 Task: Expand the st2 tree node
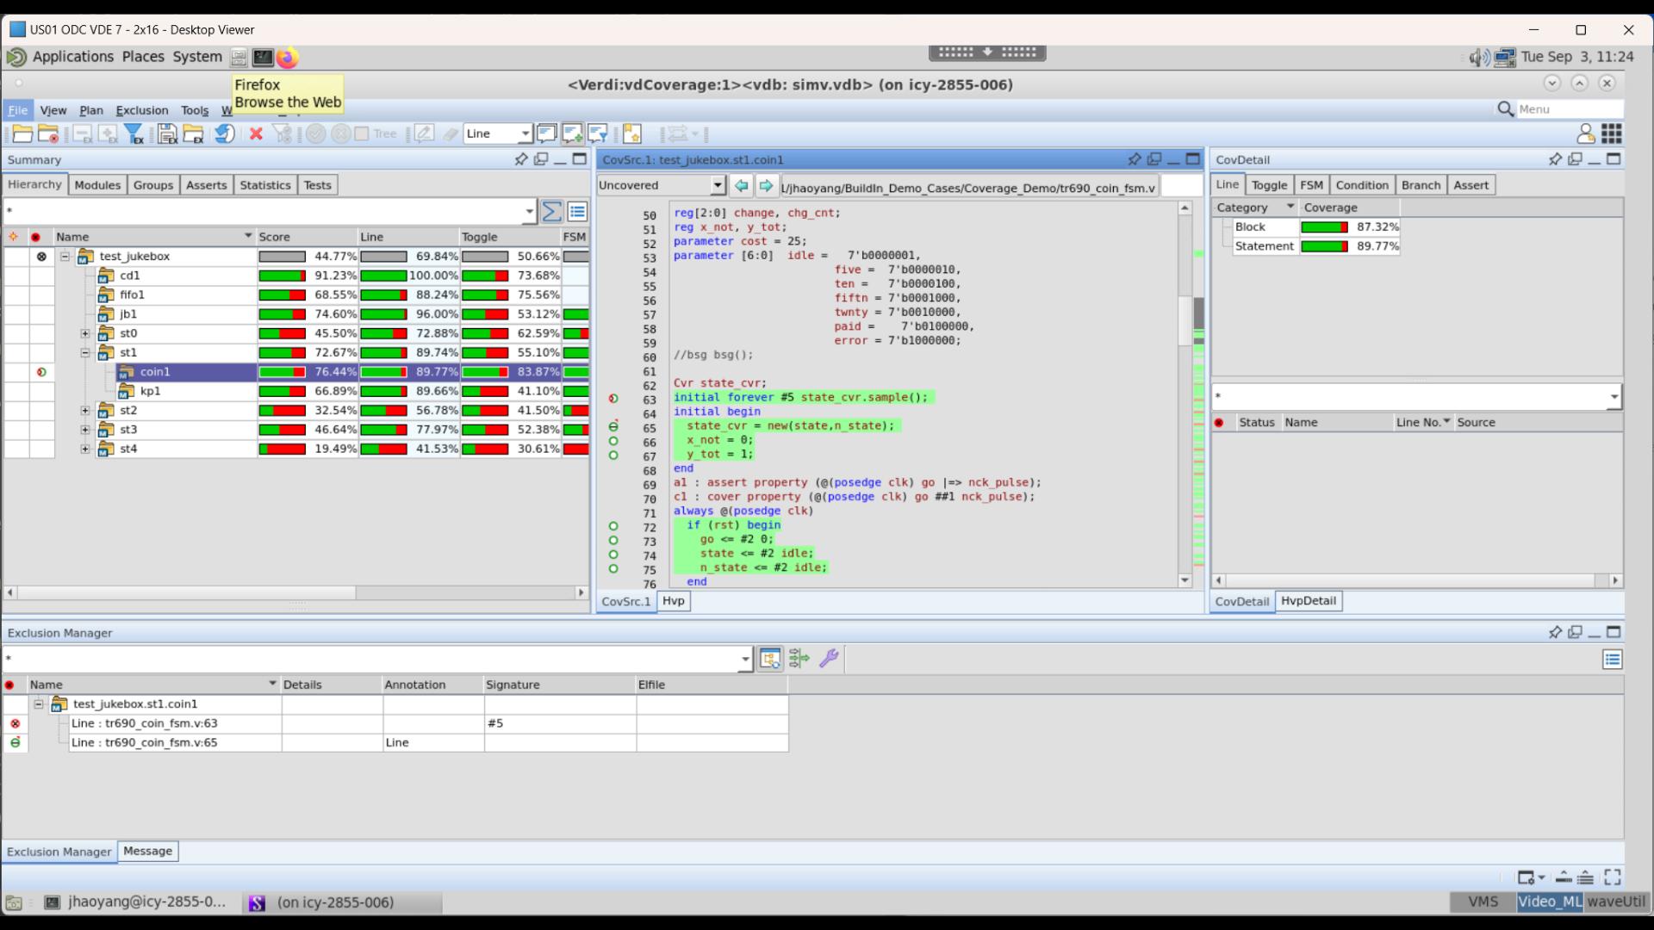[85, 410]
